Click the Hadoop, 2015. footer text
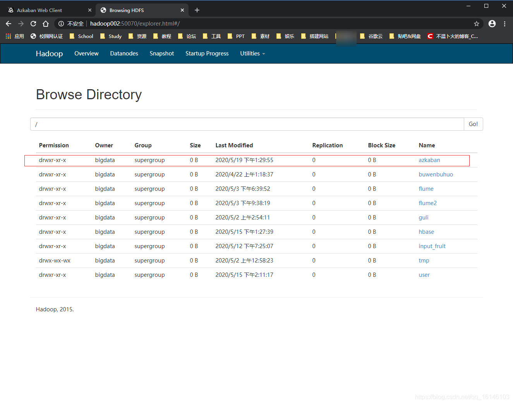The height and width of the screenshot is (404, 513). point(55,309)
